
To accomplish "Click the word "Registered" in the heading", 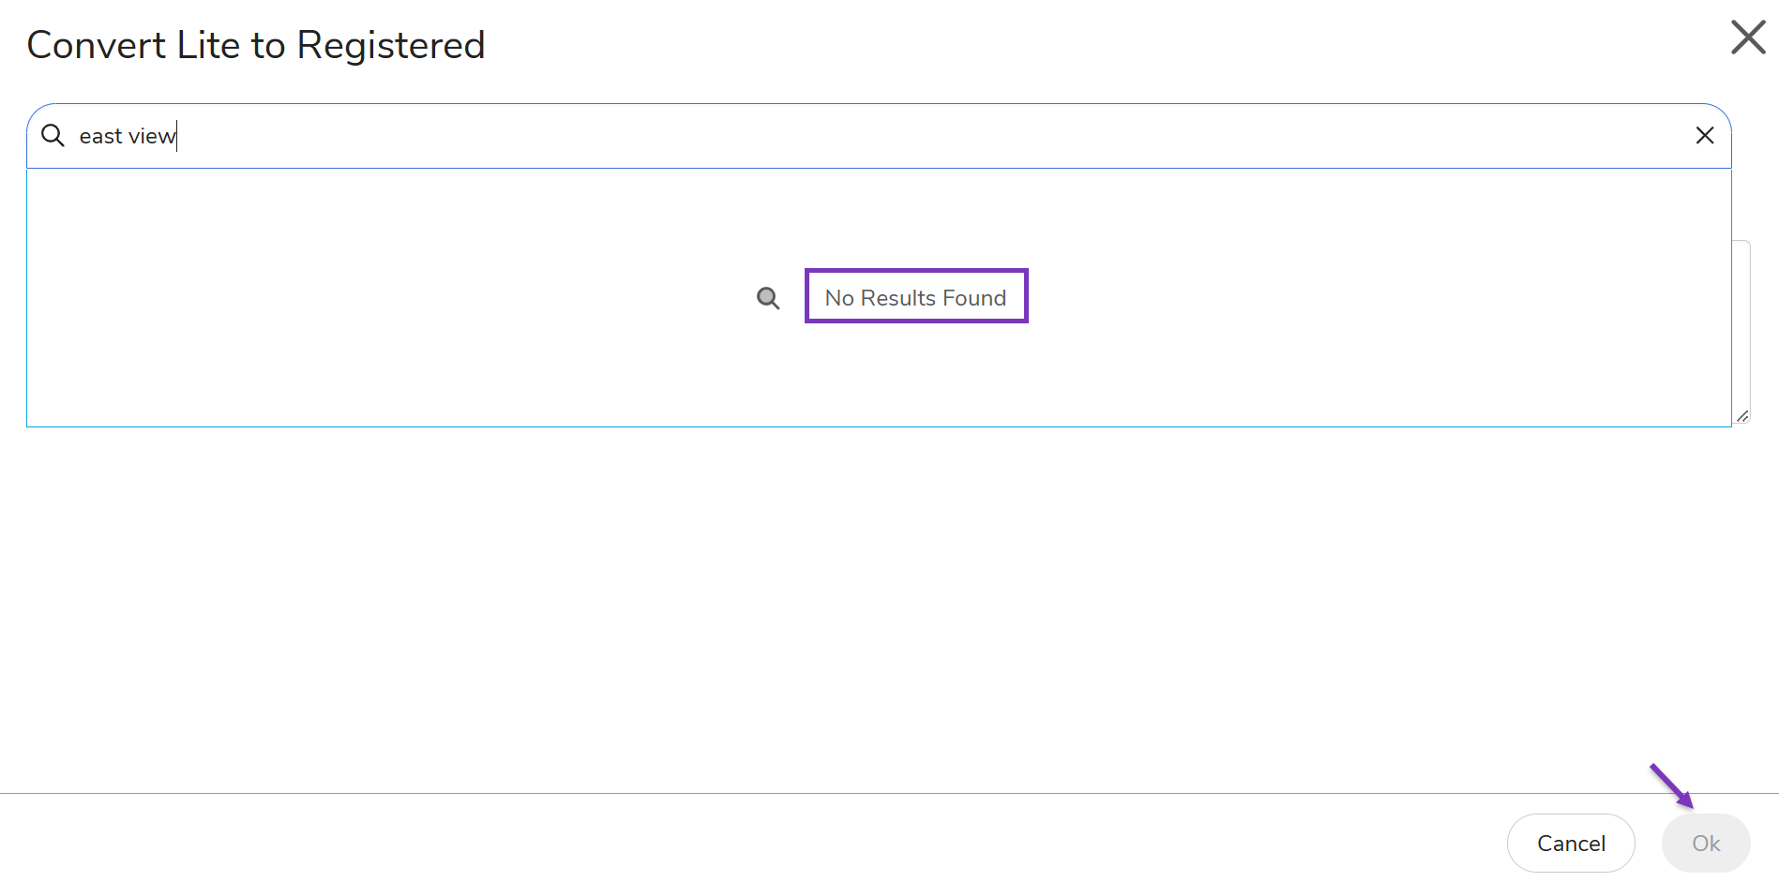I will (x=390, y=45).
